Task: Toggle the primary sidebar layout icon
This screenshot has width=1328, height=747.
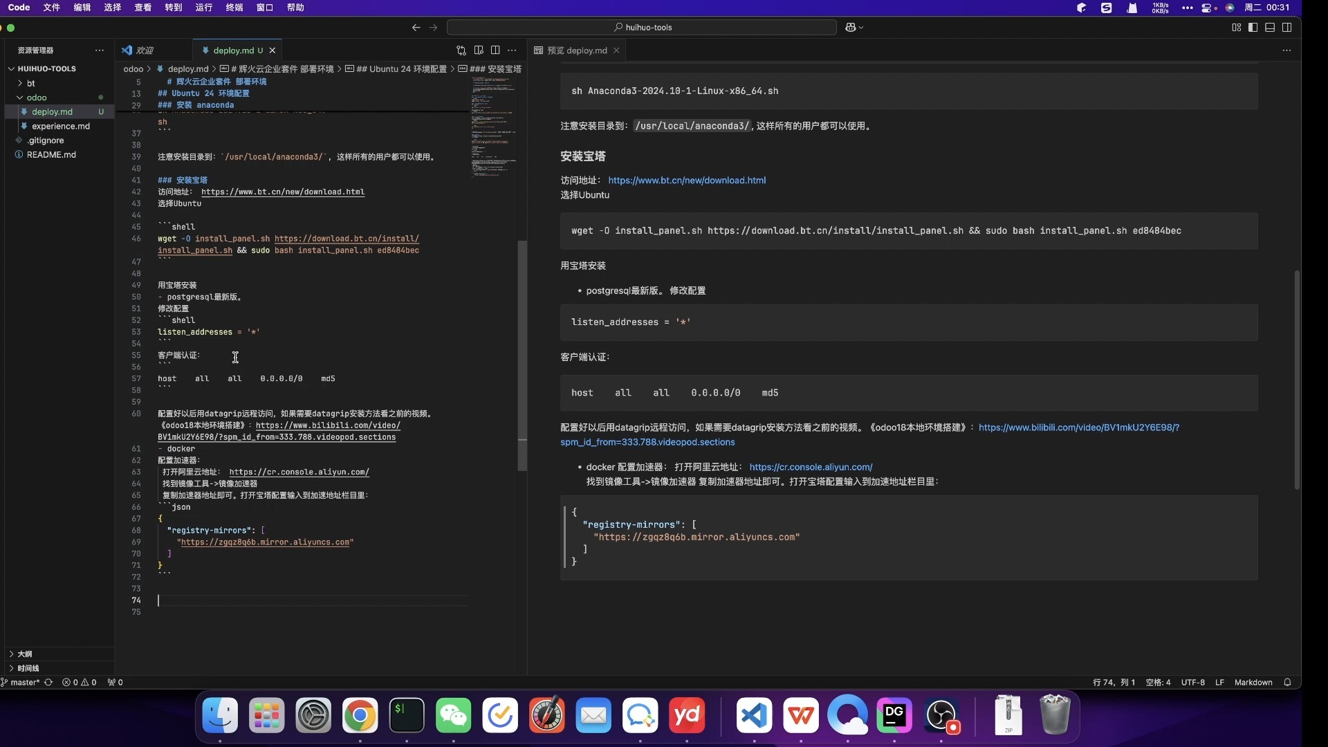Action: pos(1253,28)
